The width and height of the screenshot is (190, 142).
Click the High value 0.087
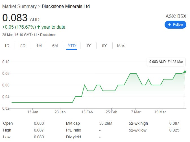[x=39, y=130]
